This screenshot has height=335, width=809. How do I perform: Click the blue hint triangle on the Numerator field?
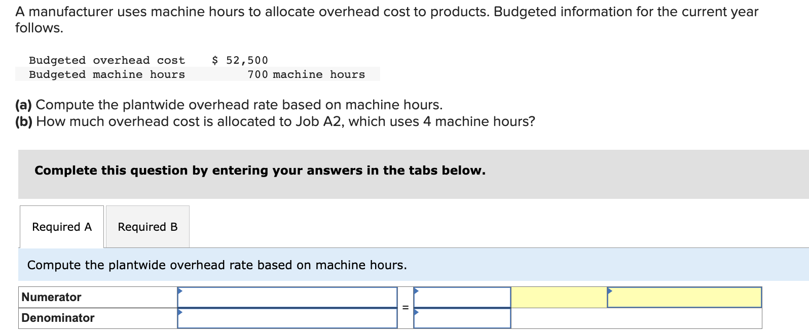point(180,290)
